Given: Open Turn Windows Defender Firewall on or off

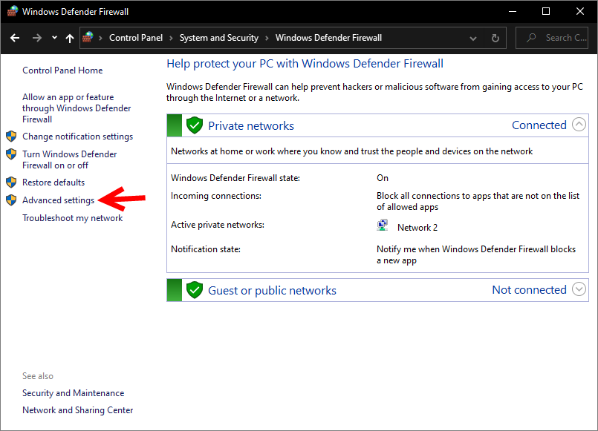Looking at the screenshot, I should [69, 159].
